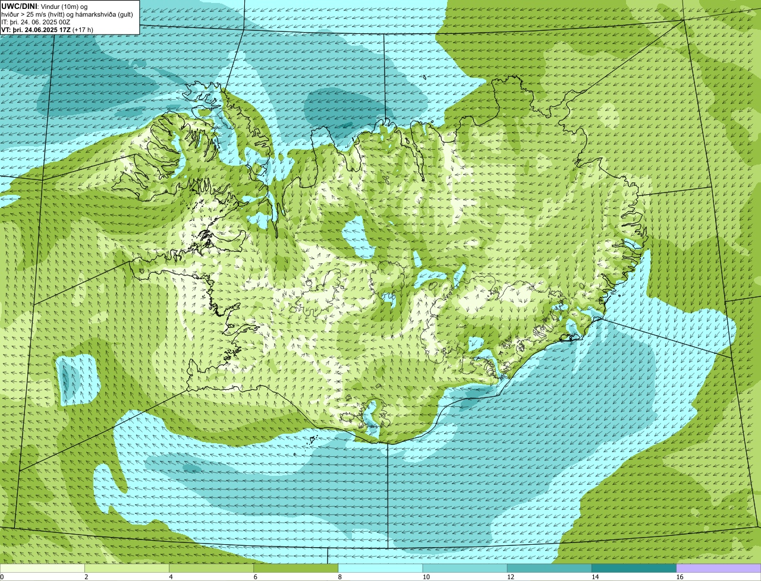Click the 'hviður > 25 m/s (hvítt)' legend line
761x581 pixels.
click(x=68, y=14)
